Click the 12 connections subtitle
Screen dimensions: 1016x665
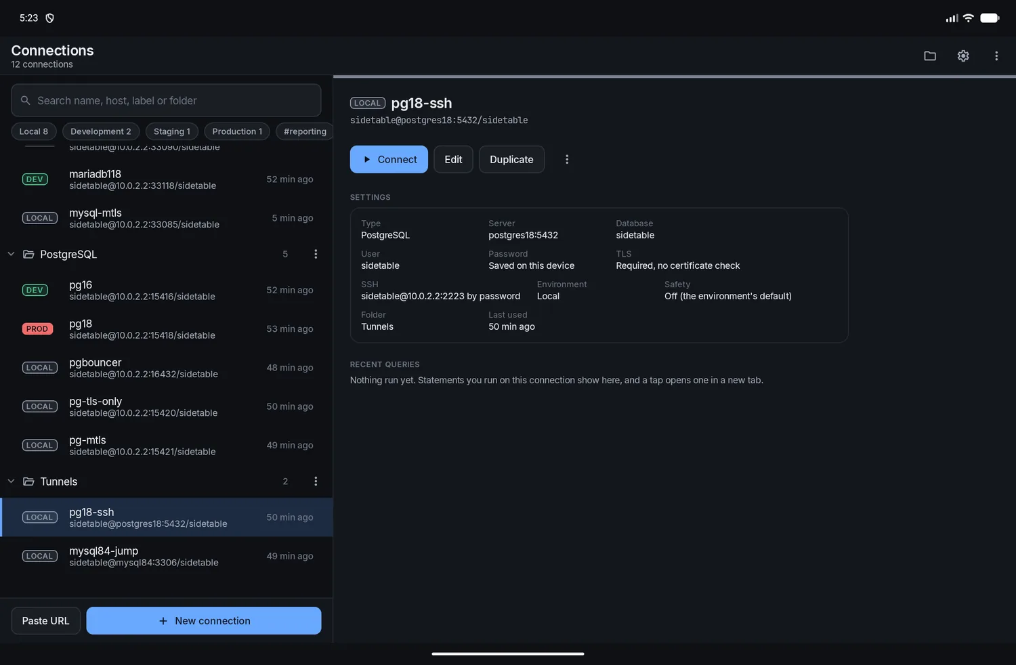[42, 64]
